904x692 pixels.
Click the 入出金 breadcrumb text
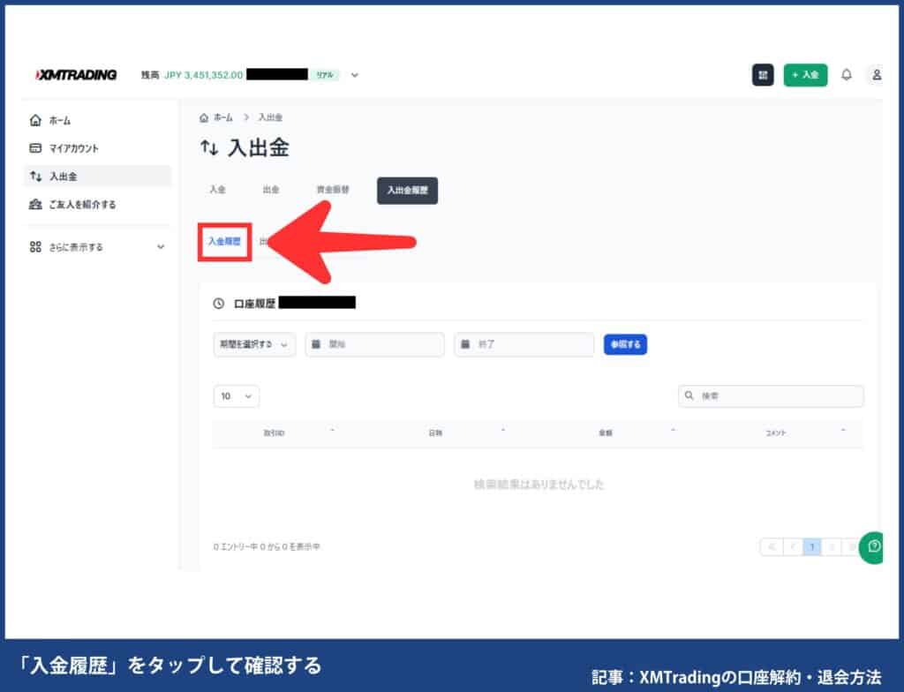[x=270, y=117]
